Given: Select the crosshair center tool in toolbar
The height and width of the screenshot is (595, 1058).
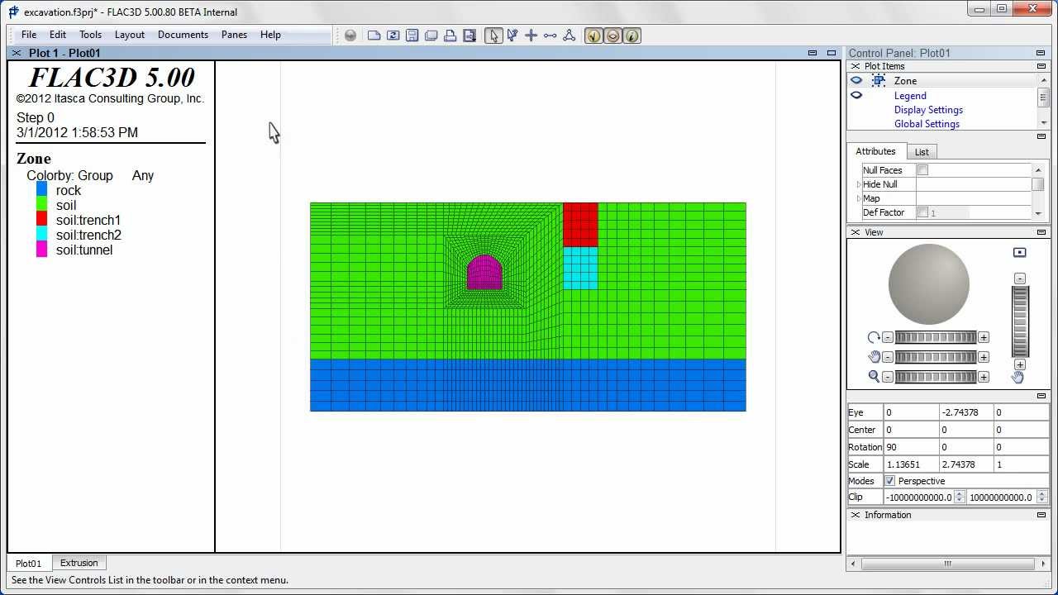Looking at the screenshot, I should (x=531, y=36).
